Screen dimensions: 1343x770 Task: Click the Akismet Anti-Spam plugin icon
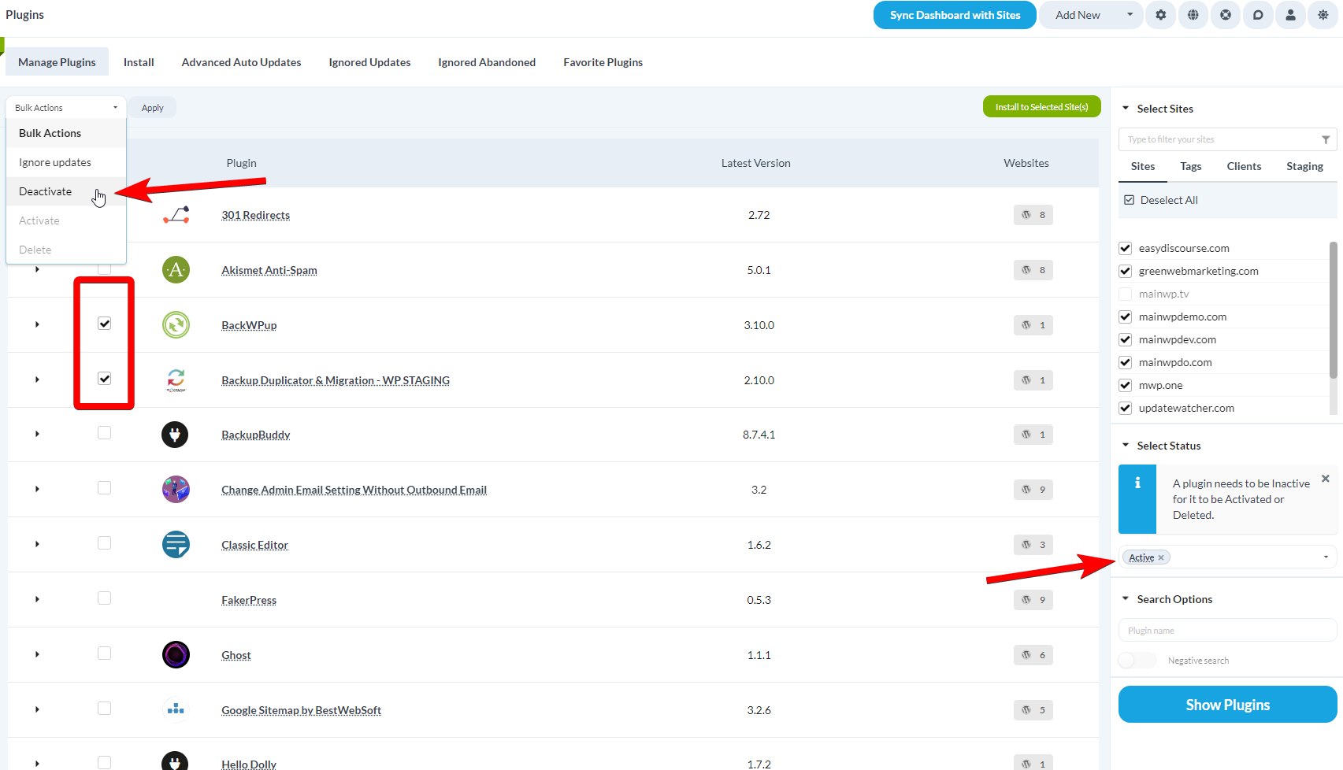[176, 269]
